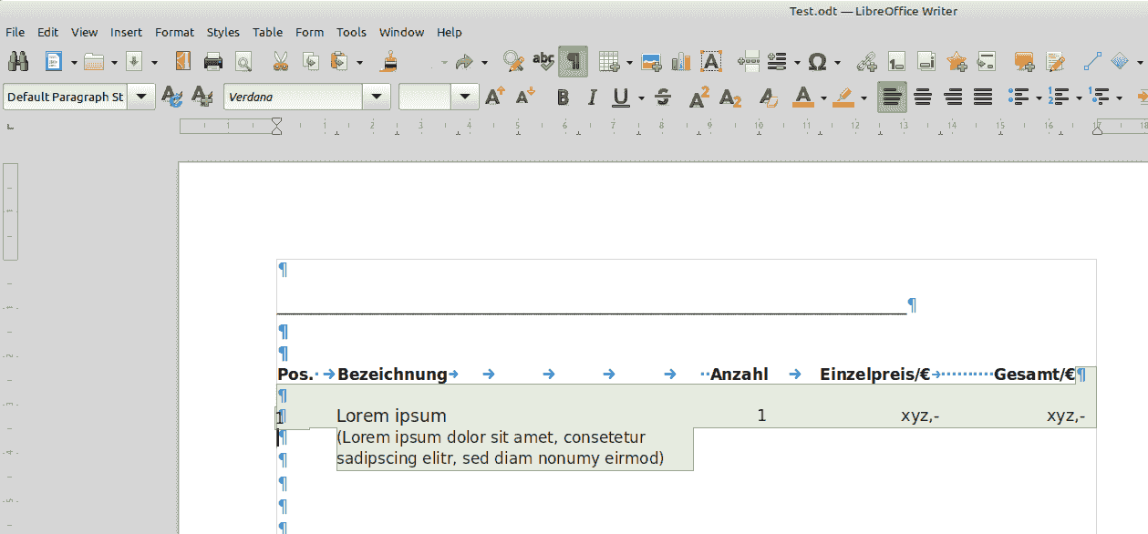Click the Omega special character icon
Screen dimensions: 1148x534
(818, 62)
